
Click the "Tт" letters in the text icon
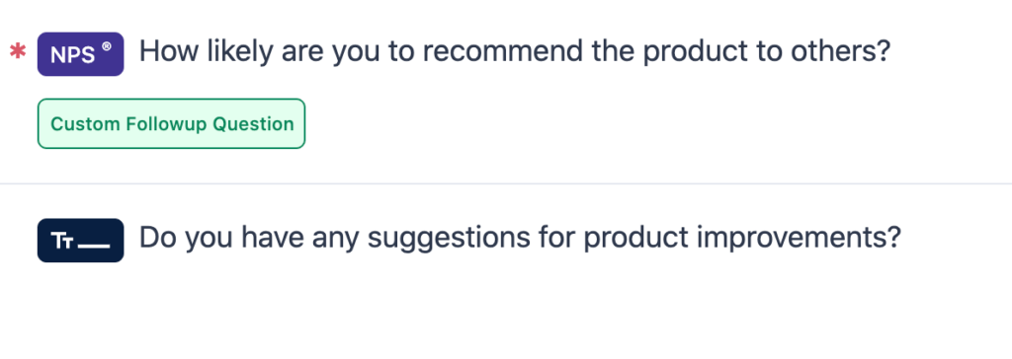click(64, 243)
